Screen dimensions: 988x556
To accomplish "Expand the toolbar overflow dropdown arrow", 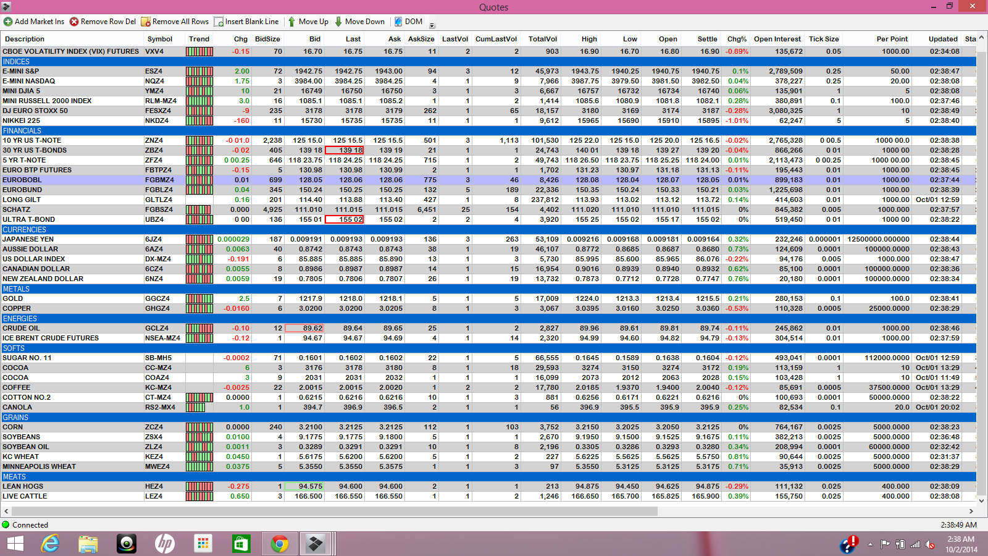I will [432, 25].
